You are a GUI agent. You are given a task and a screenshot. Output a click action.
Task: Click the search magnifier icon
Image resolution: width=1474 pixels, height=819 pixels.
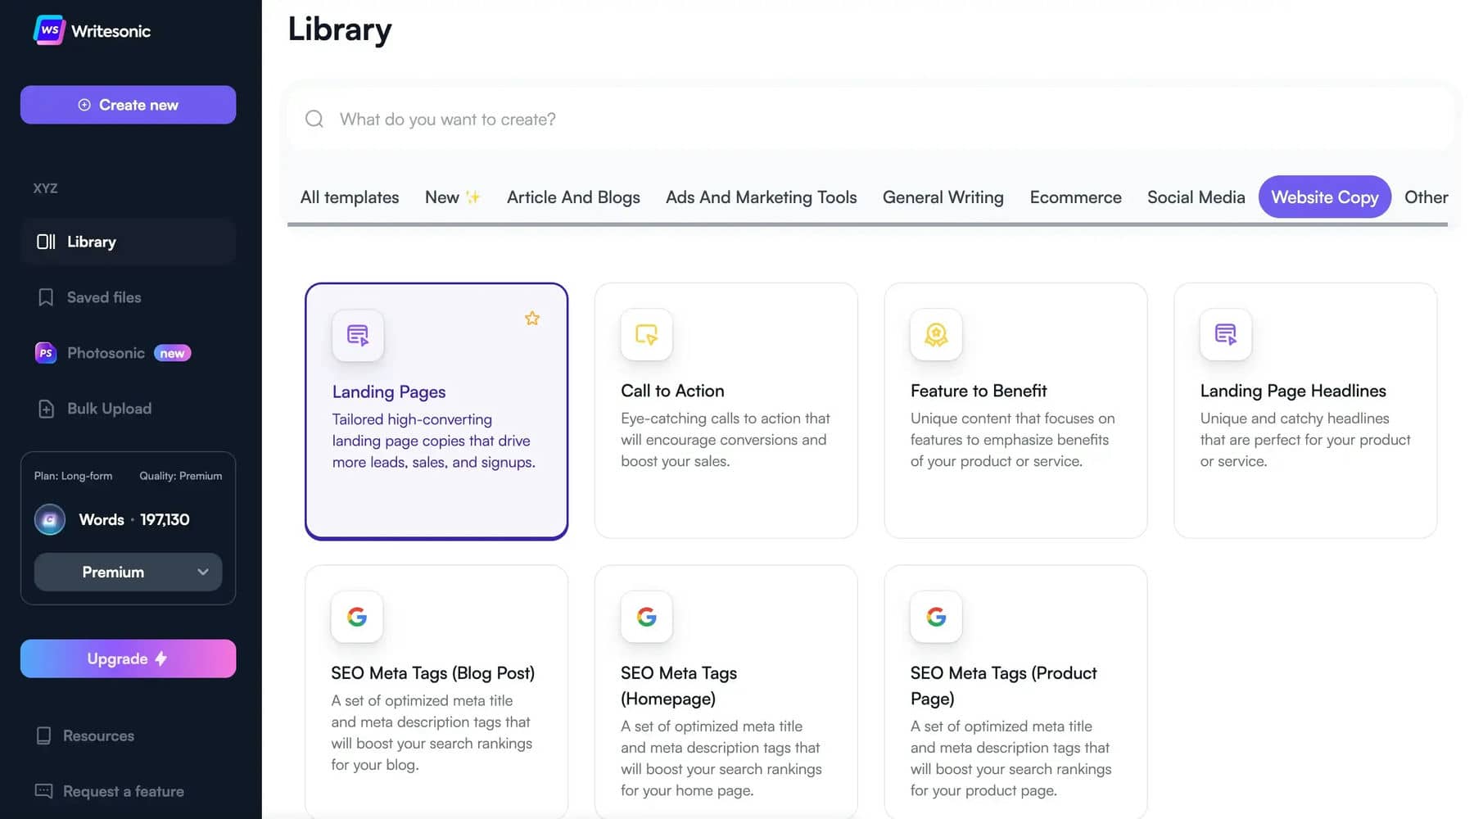[314, 119]
